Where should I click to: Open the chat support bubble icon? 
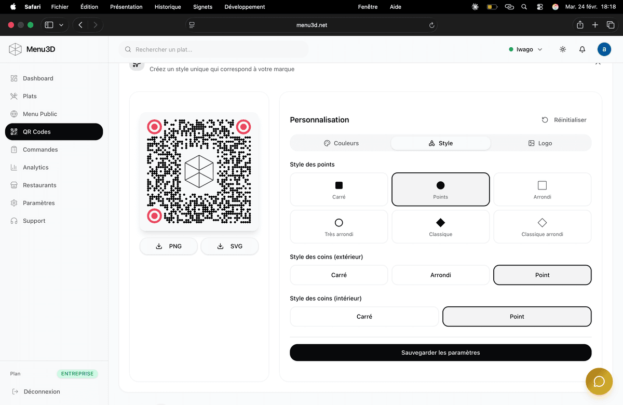pos(599,382)
